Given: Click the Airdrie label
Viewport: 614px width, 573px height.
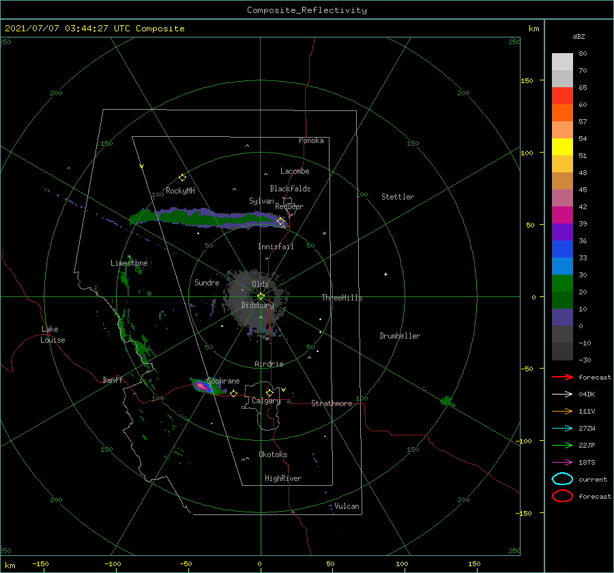Looking at the screenshot, I should (x=269, y=364).
